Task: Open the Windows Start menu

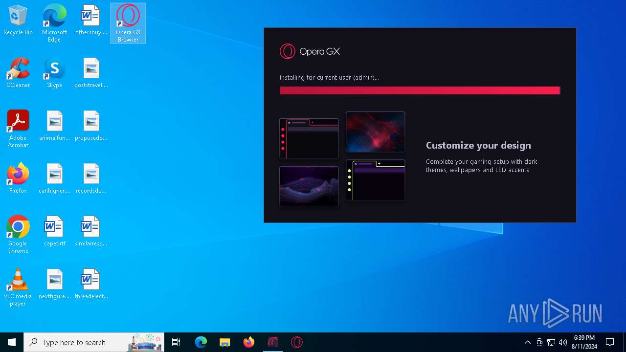Action: (12, 342)
